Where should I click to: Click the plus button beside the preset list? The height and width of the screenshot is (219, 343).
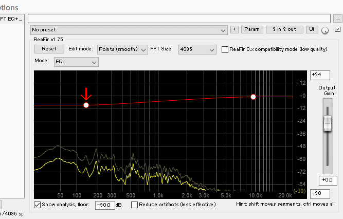pos(234,30)
